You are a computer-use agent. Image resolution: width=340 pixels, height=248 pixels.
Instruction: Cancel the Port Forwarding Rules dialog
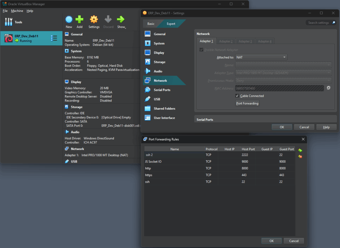(x=294, y=241)
